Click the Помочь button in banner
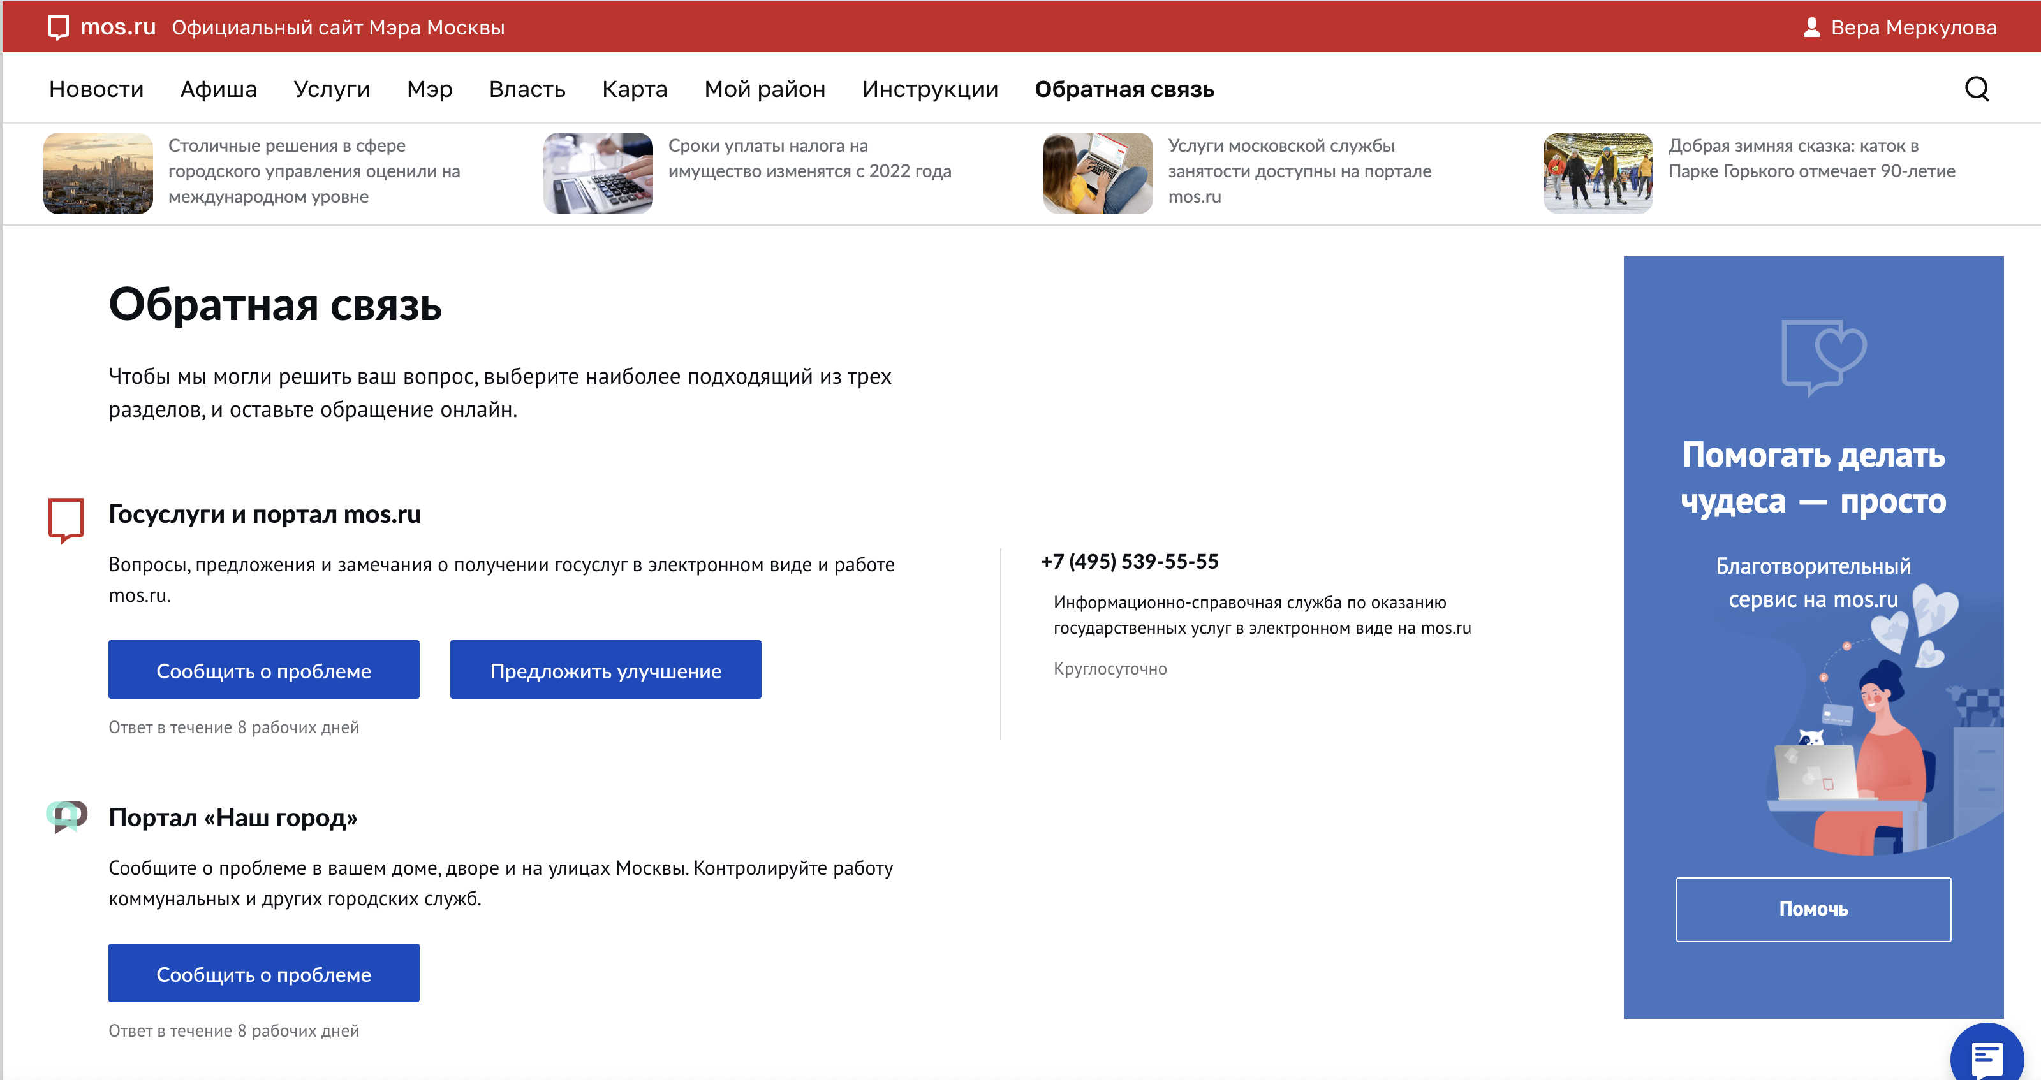This screenshot has height=1080, width=2041. (x=1813, y=909)
